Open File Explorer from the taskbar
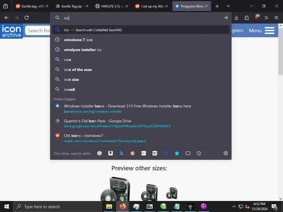The width and height of the screenshot is (283, 212). coord(109,206)
